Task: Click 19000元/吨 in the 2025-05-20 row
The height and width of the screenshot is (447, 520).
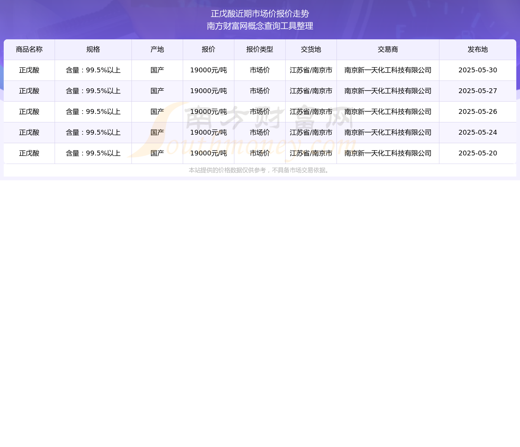Action: pyautogui.click(x=208, y=153)
